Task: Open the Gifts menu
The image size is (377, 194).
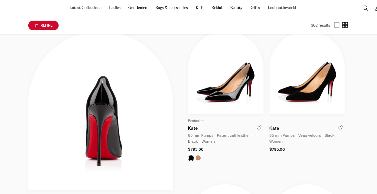Action: (x=255, y=8)
